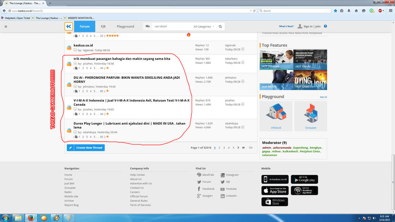395x222 pixels.
Task: Switch to the FJB tab
Action: tap(103, 27)
